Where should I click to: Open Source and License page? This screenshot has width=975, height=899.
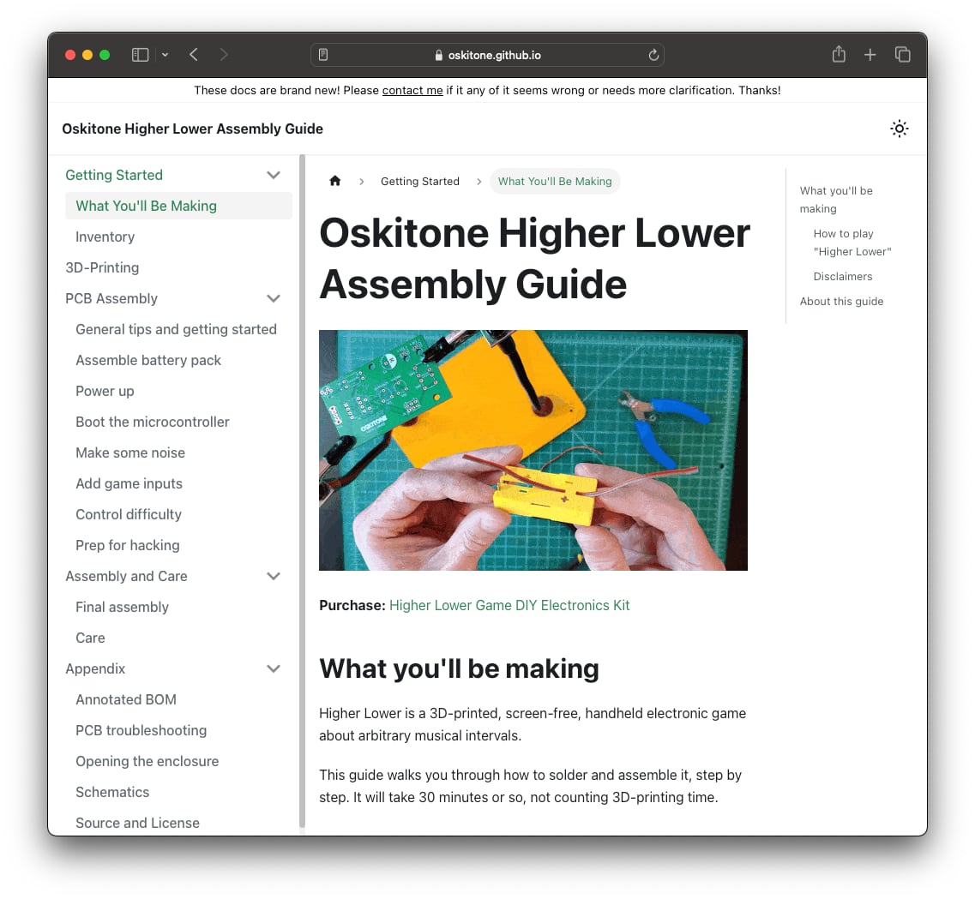coord(137,824)
